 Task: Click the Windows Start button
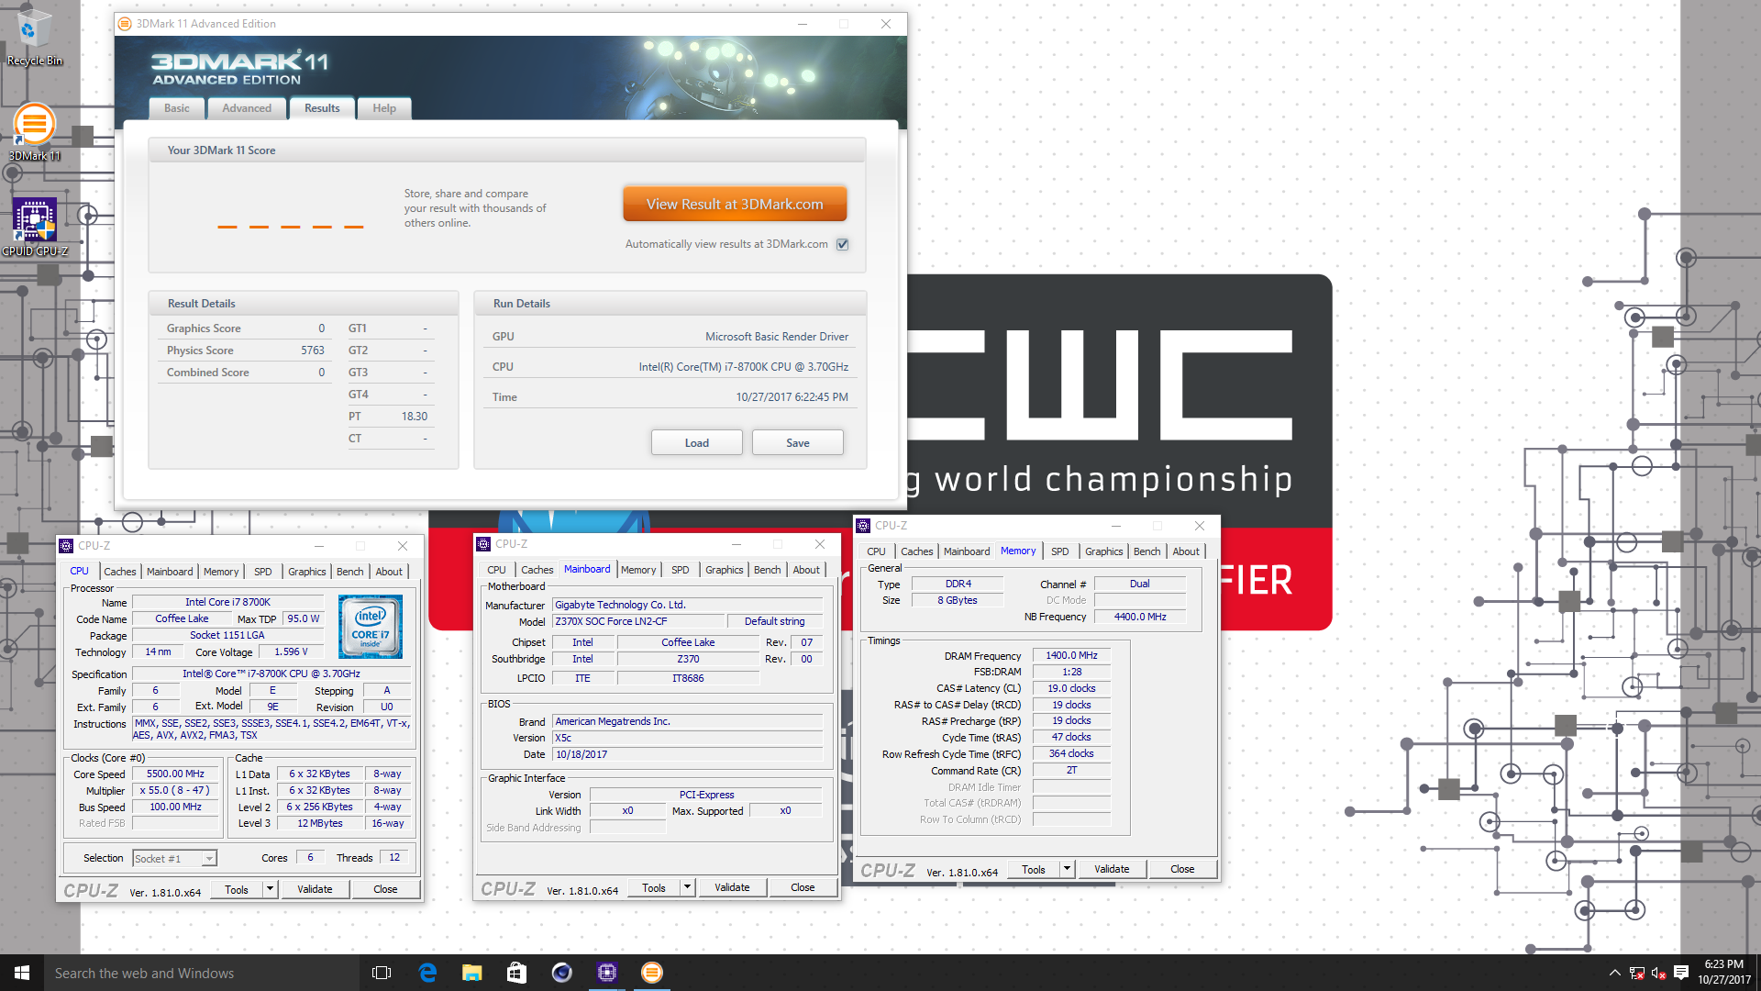point(22,973)
